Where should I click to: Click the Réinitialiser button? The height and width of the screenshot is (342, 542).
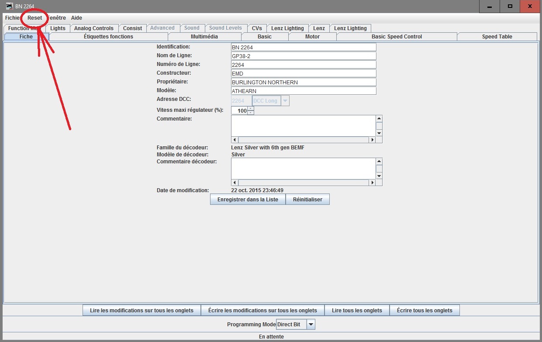point(307,200)
